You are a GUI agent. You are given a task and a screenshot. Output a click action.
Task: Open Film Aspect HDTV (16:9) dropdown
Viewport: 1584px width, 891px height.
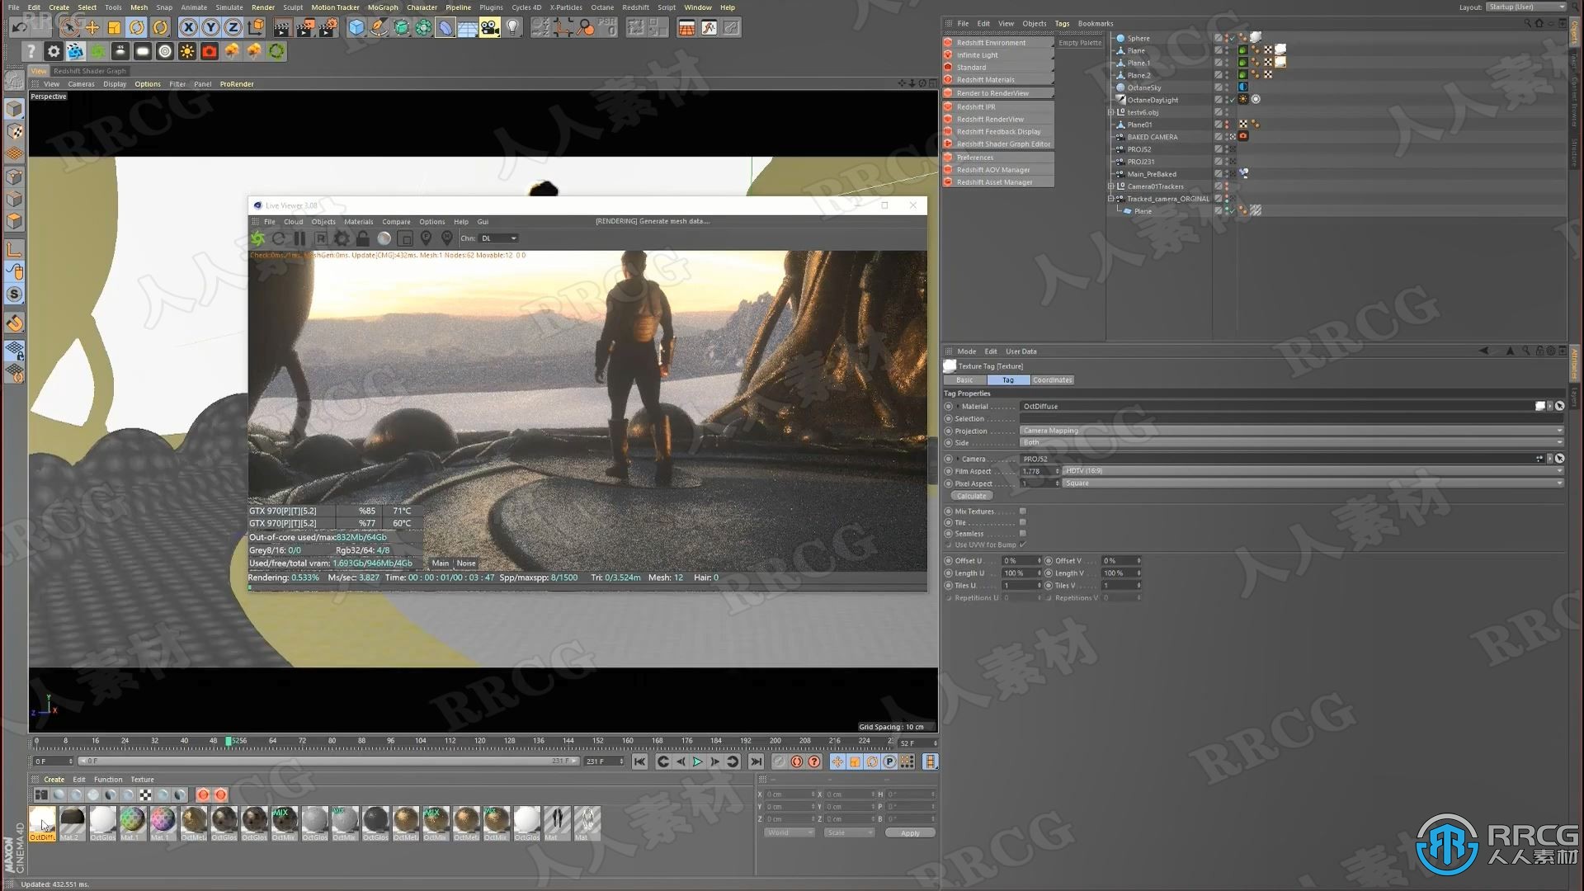(x=1313, y=471)
